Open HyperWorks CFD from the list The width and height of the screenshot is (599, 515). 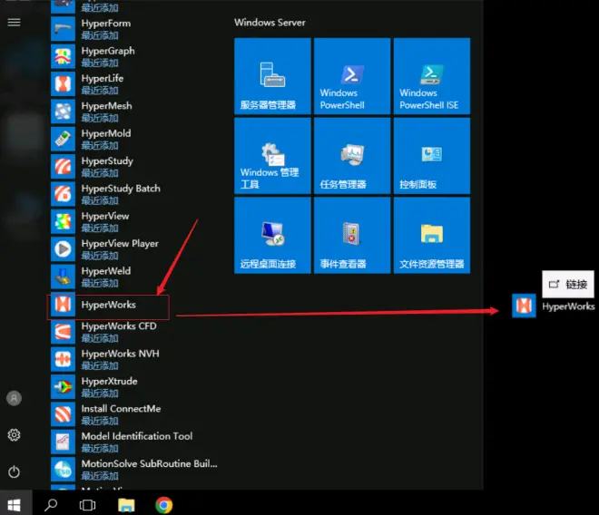(x=133, y=332)
